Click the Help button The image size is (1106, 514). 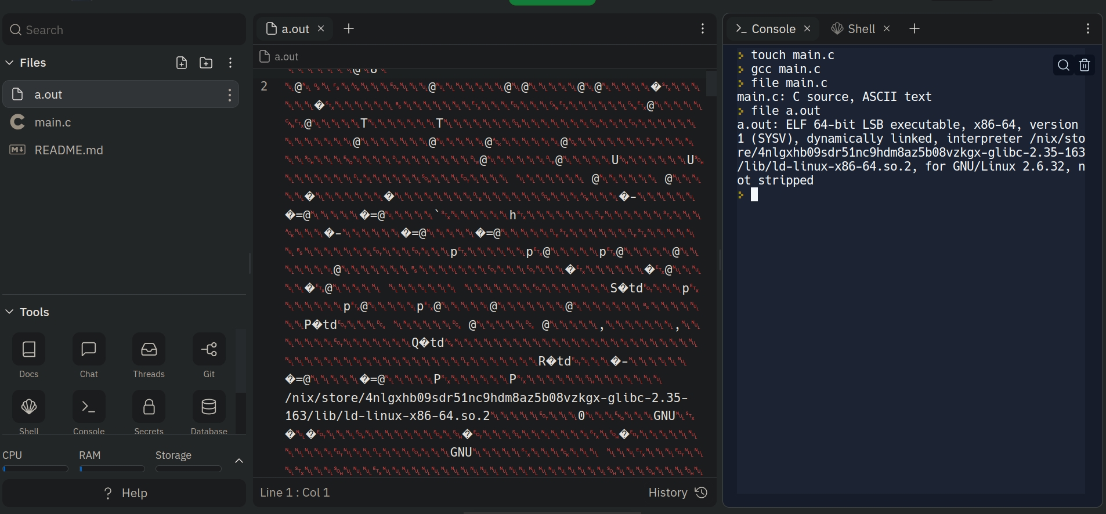tap(124, 493)
